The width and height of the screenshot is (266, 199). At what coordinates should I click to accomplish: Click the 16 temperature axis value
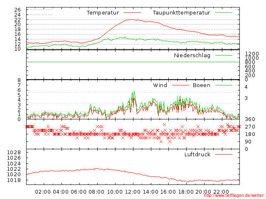pos(17,34)
